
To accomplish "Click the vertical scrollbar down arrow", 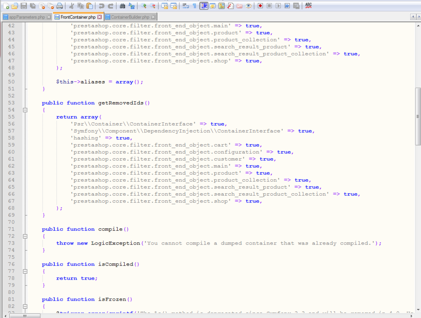I will (x=417, y=310).
